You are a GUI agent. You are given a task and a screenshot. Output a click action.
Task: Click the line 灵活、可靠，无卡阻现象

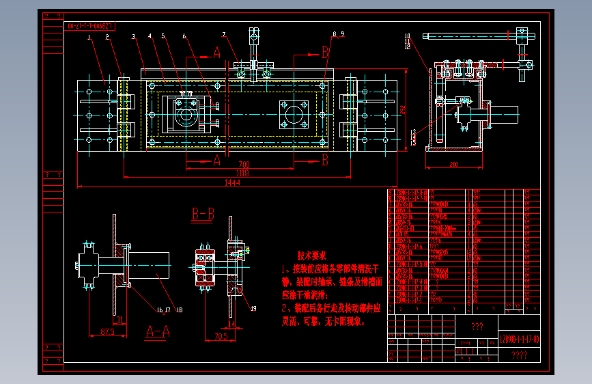tap(324, 322)
